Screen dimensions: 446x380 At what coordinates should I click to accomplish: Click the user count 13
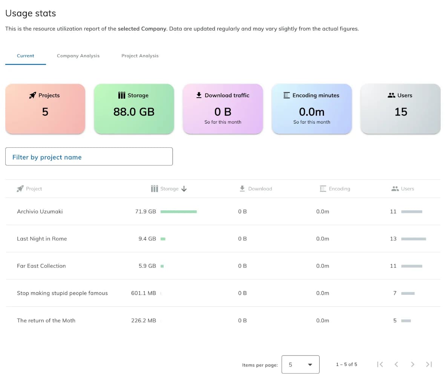(393, 239)
